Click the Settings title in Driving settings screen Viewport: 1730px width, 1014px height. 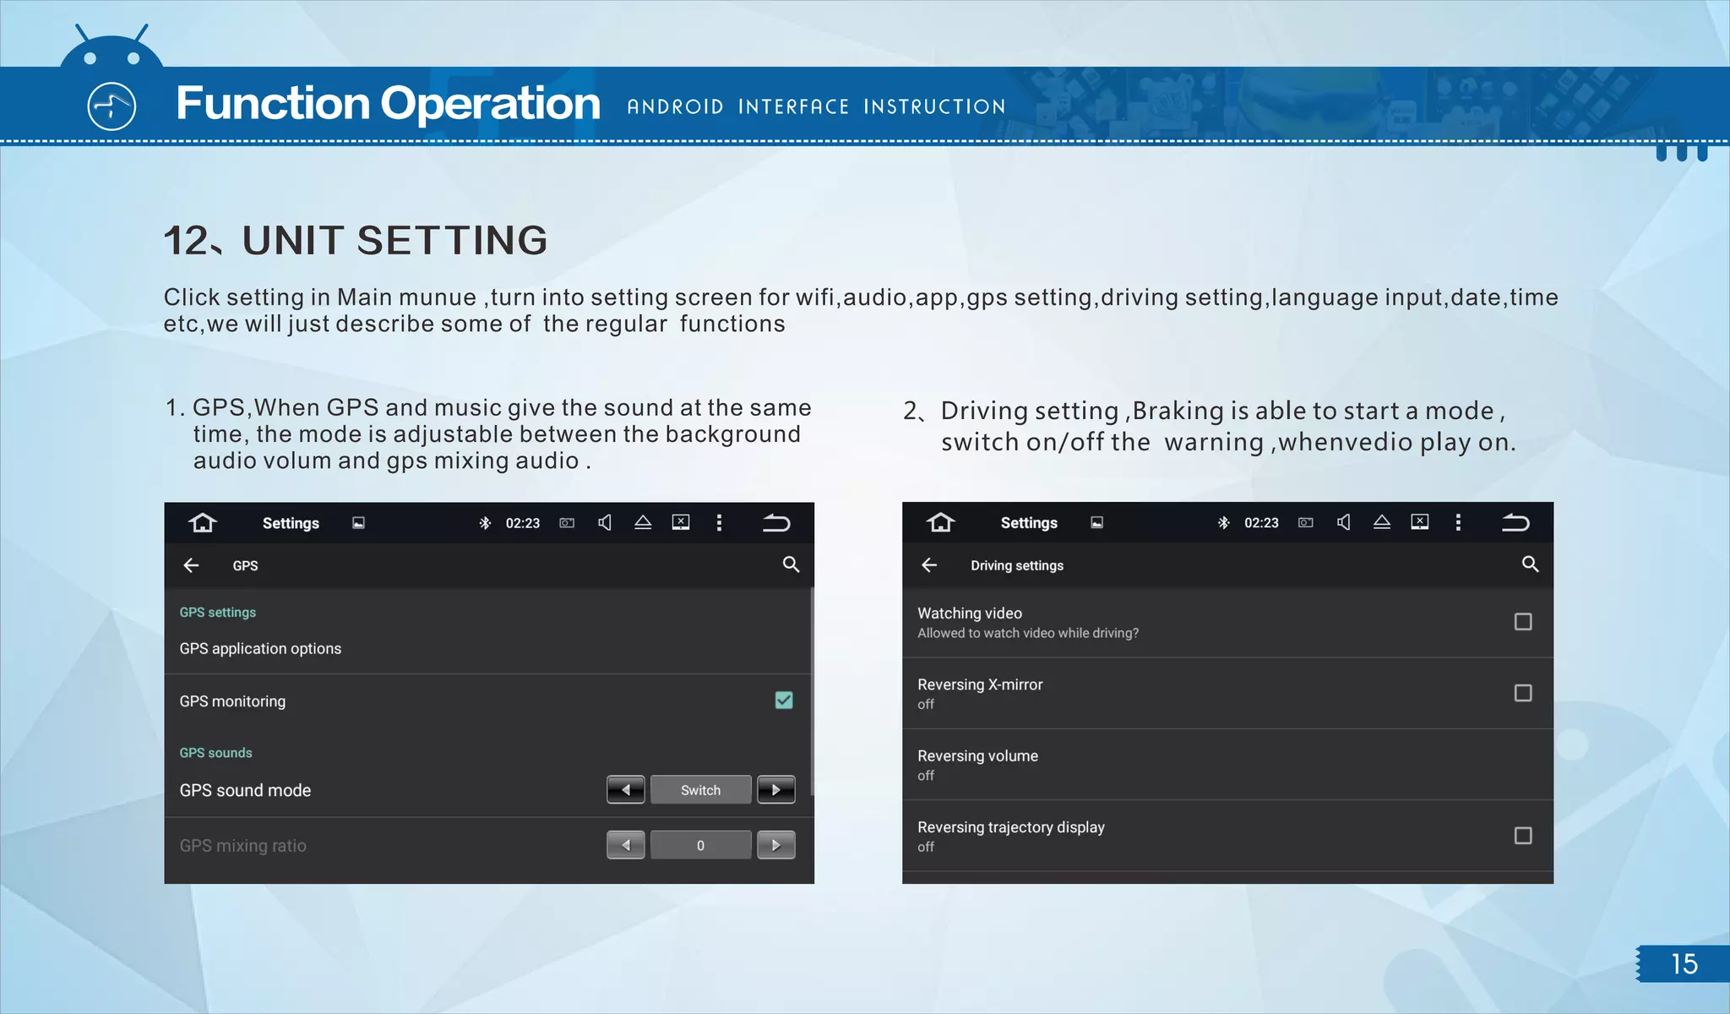[x=1029, y=523]
